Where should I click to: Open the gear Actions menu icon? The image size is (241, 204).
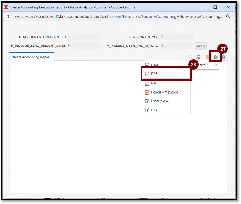(x=215, y=57)
